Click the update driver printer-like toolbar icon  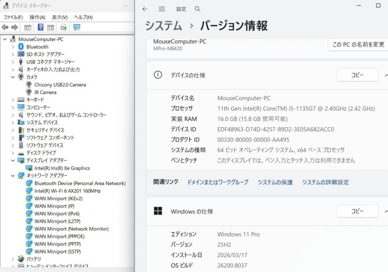click(64, 27)
